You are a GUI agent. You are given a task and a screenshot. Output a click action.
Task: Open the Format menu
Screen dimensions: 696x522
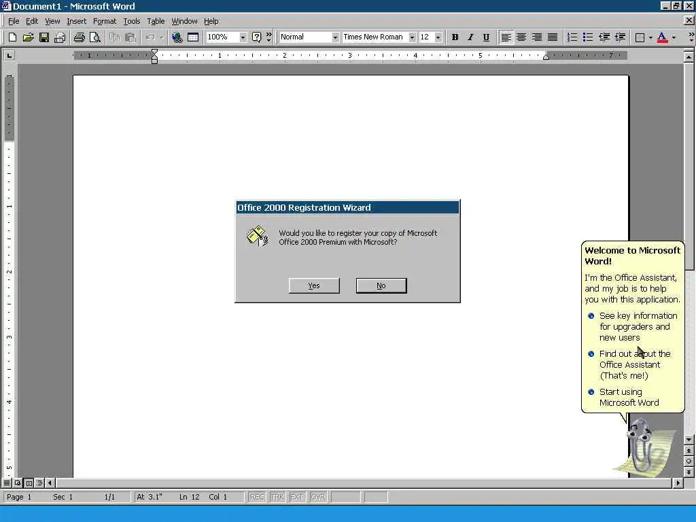104,21
